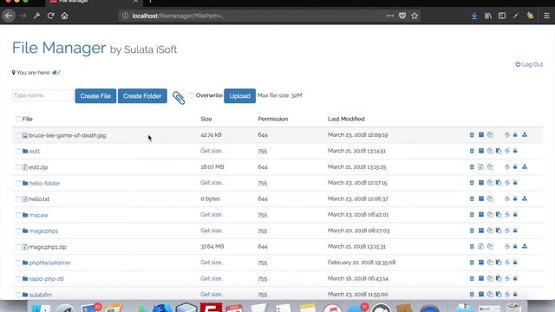Tick the eott.zip checkbox
Viewport: 555px width, 312px height.
[18, 167]
